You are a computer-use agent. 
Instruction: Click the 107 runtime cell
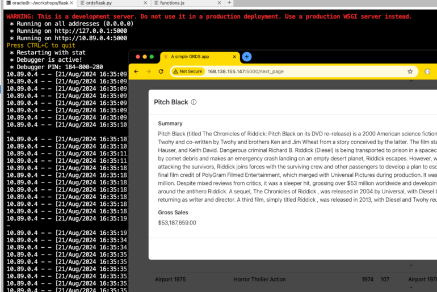click(385, 279)
